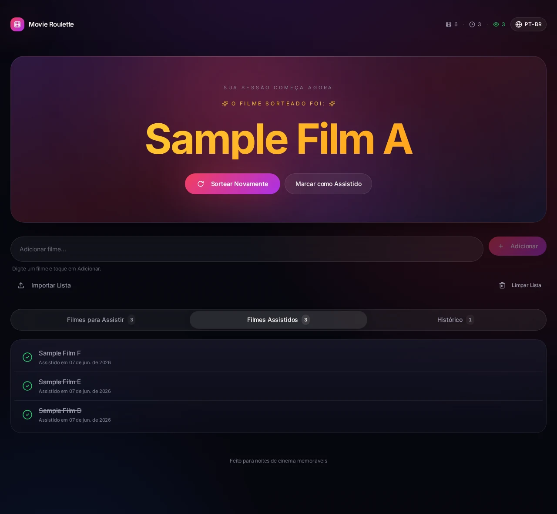Click the count badge on Filmes Assistidos

(x=305, y=320)
